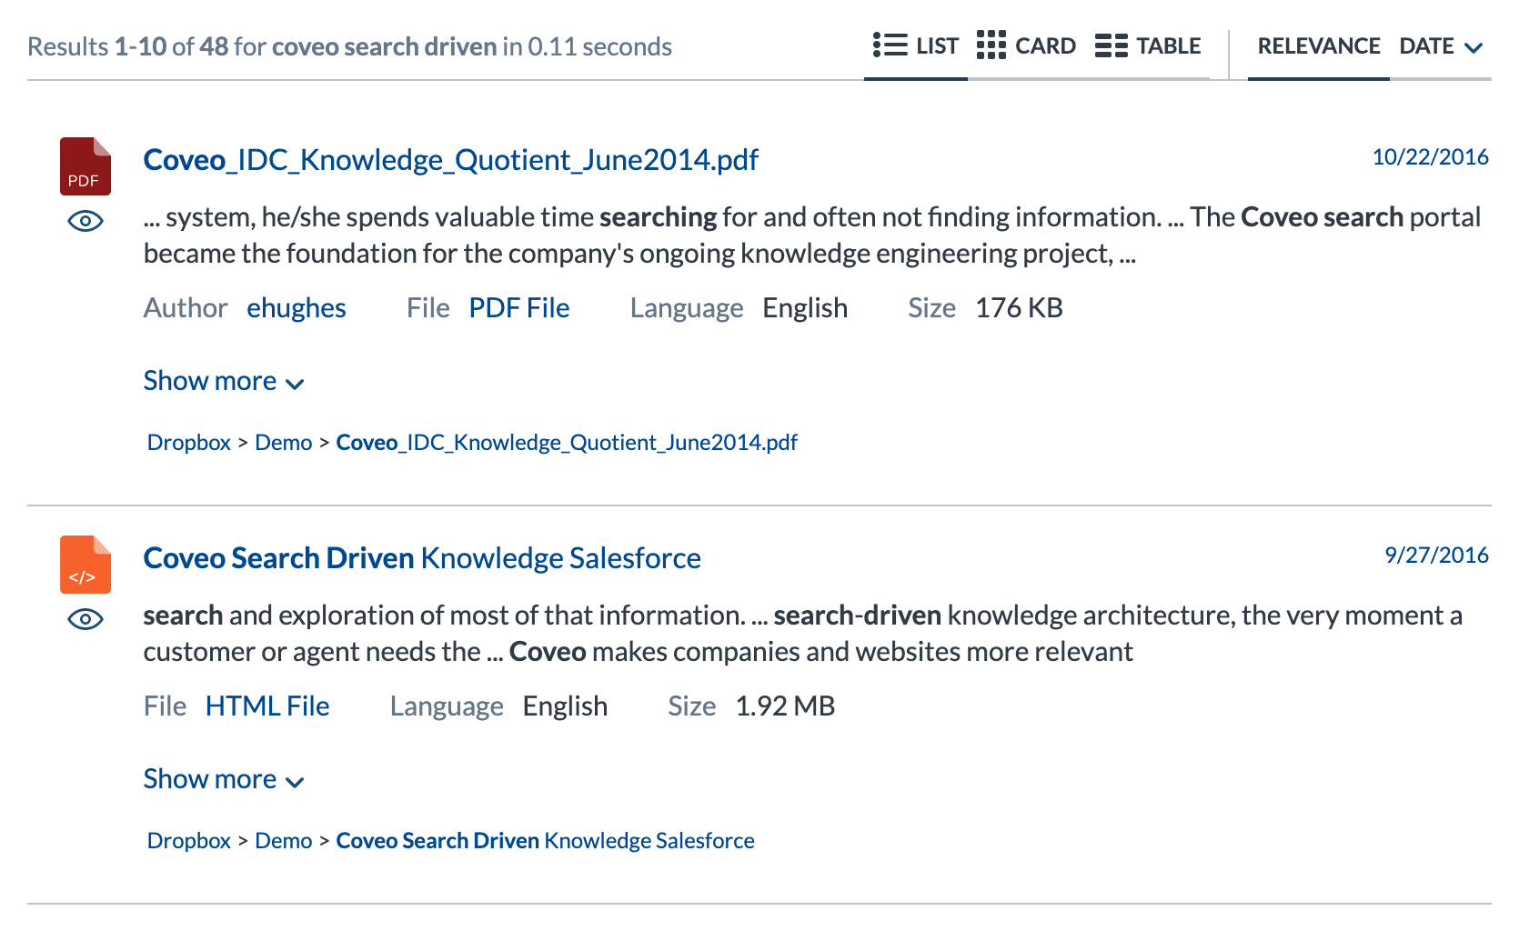Expand Show more under Salesforce result

point(224,779)
